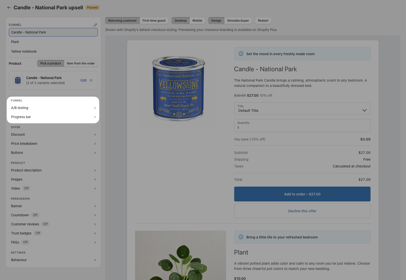The image size is (406, 280).
Task: Open Customer reviews settings
Action: (53, 224)
